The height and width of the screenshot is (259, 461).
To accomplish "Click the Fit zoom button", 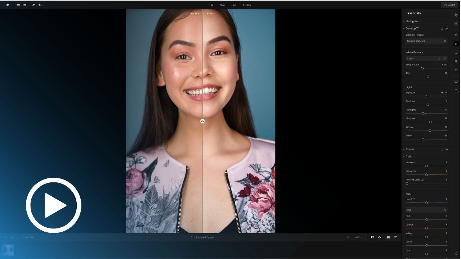I will pos(348,237).
